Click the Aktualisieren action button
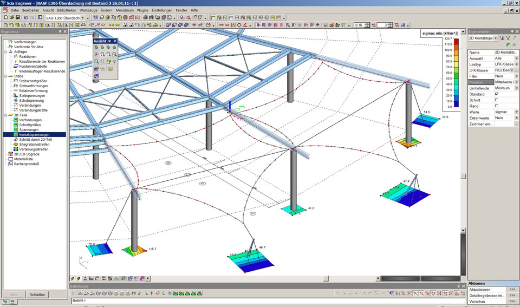 512,290
